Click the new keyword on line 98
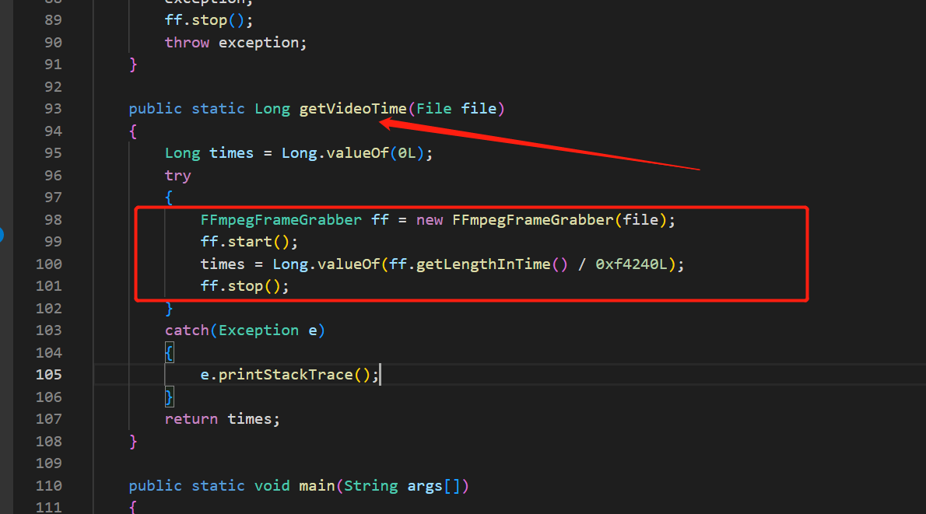The height and width of the screenshot is (514, 926). coord(430,220)
